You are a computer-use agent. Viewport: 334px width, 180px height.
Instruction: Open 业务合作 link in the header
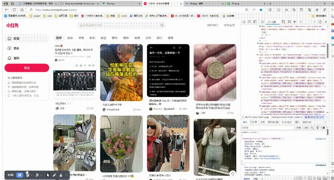229,25
